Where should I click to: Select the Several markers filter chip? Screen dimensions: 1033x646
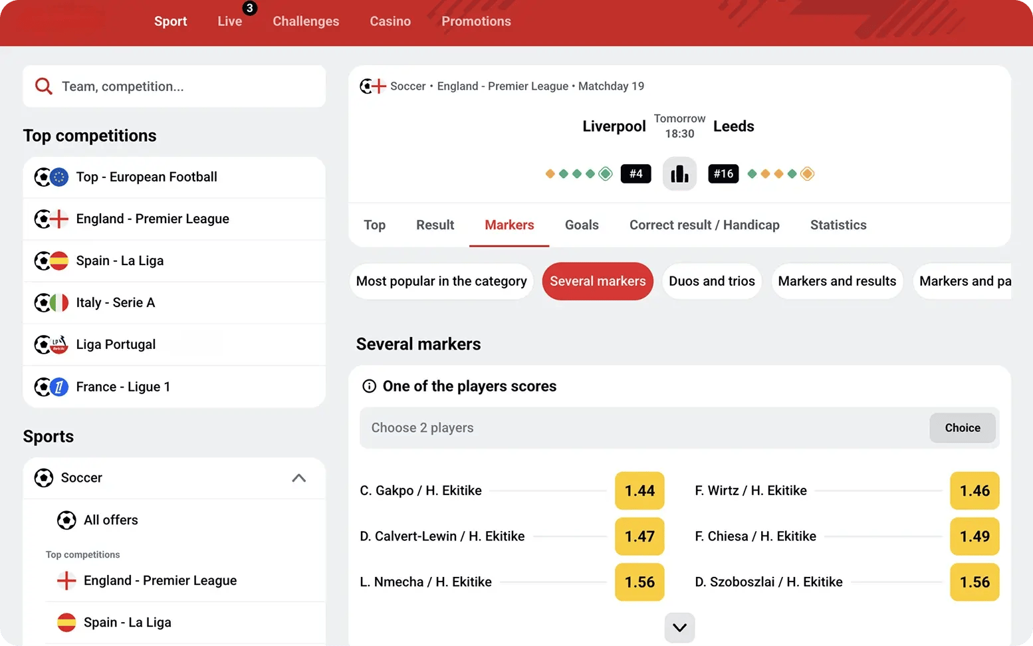(x=598, y=281)
